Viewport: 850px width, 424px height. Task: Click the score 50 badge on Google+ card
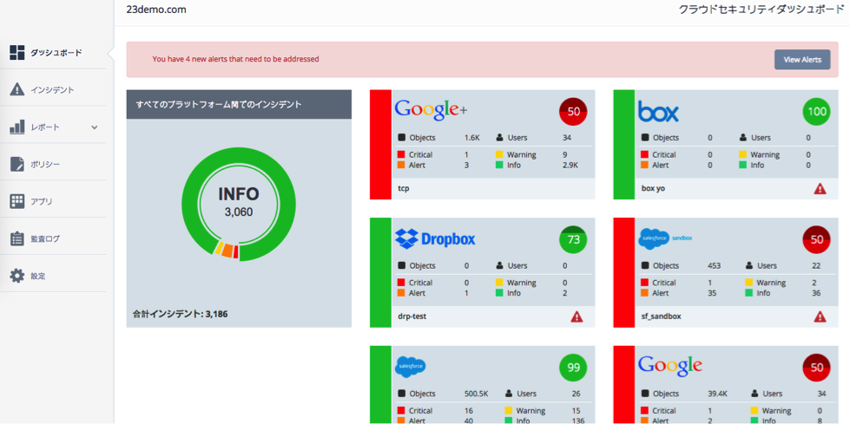[573, 112]
